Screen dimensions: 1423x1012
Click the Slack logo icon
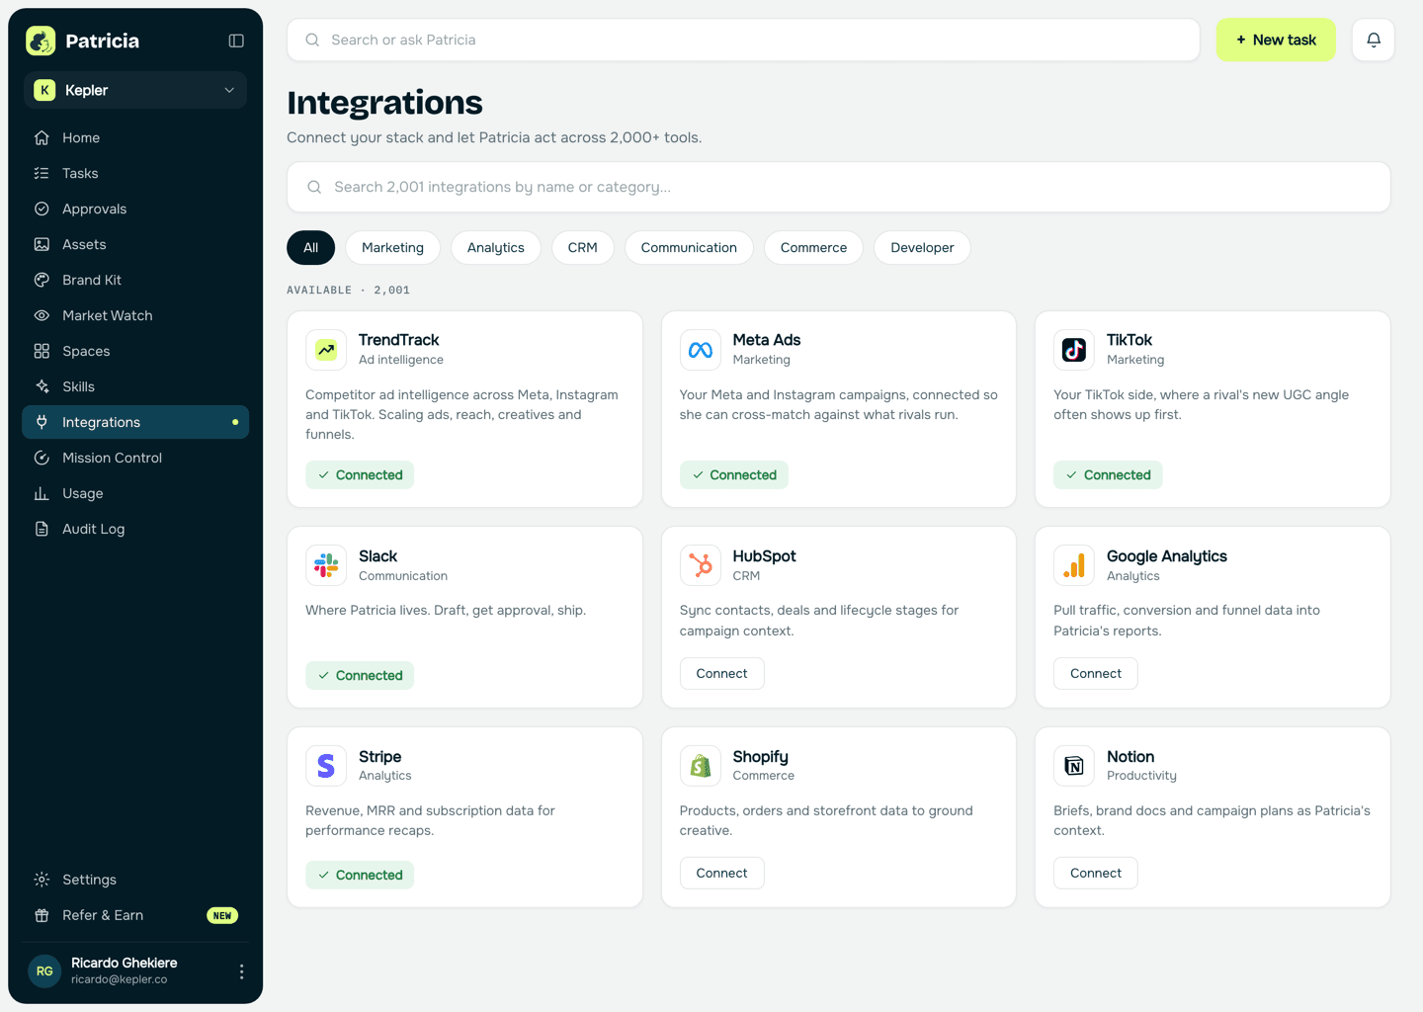(326, 565)
